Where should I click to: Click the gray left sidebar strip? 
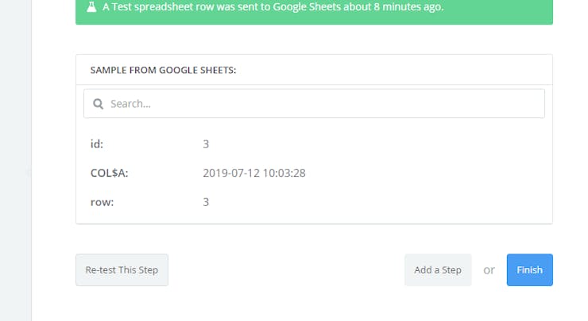tap(15, 160)
